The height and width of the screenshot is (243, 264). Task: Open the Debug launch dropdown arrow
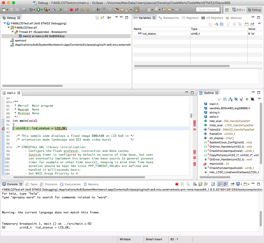35,10
